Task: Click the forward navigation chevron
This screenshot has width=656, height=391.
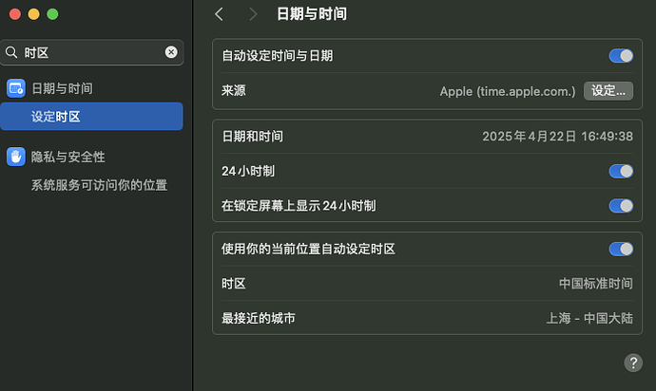Action: click(x=253, y=14)
